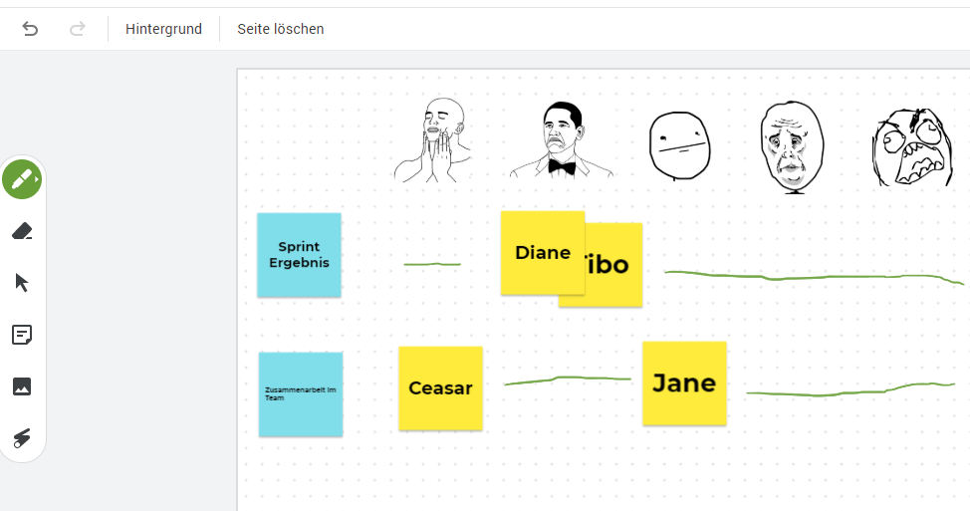Select the laser pointer tool
The height and width of the screenshot is (511, 970).
pos(22,438)
